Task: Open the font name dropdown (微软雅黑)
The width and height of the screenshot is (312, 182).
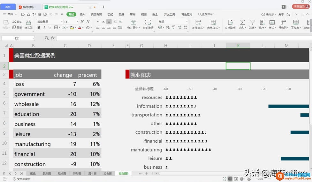Action: (x=49, y=22)
